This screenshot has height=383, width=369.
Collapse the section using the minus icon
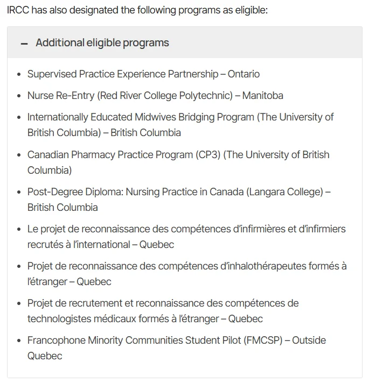coord(24,44)
